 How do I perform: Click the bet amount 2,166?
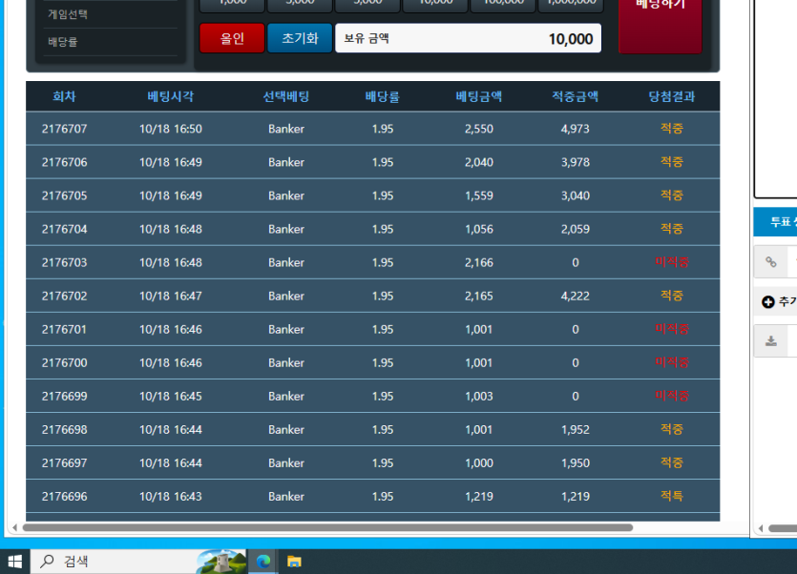(x=479, y=262)
